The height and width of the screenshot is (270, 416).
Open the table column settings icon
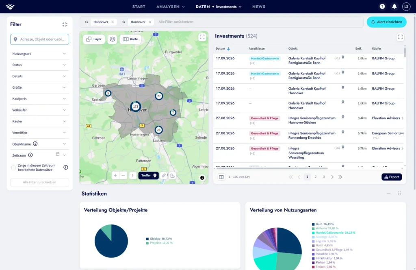coord(221,177)
